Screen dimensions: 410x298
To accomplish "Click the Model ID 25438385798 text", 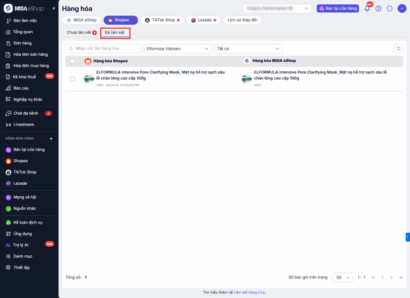I will coord(123,85).
